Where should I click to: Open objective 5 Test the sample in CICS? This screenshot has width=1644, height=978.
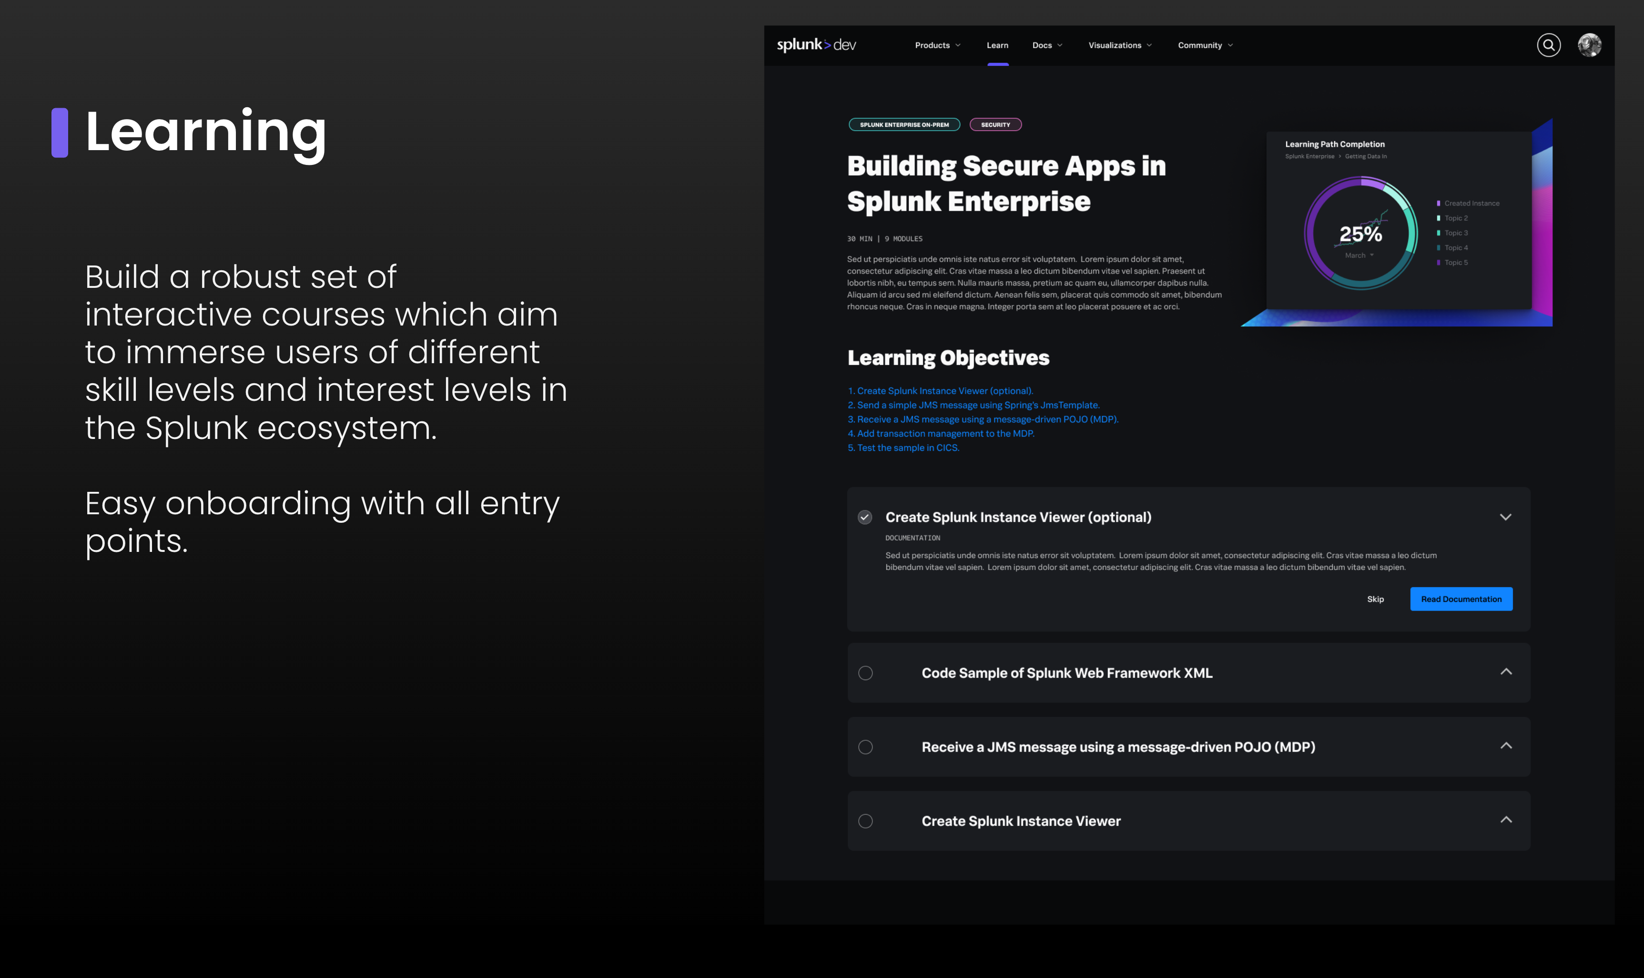coord(903,448)
